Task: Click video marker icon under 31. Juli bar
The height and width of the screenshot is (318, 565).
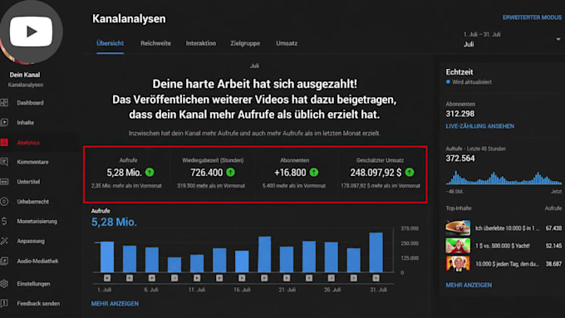Action: point(376,278)
